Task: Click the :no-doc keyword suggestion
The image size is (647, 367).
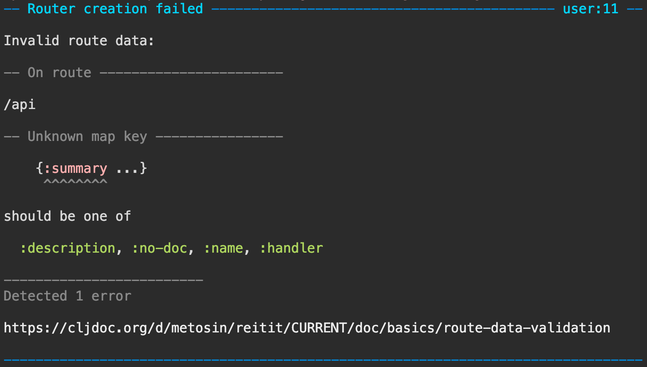Action: click(159, 248)
